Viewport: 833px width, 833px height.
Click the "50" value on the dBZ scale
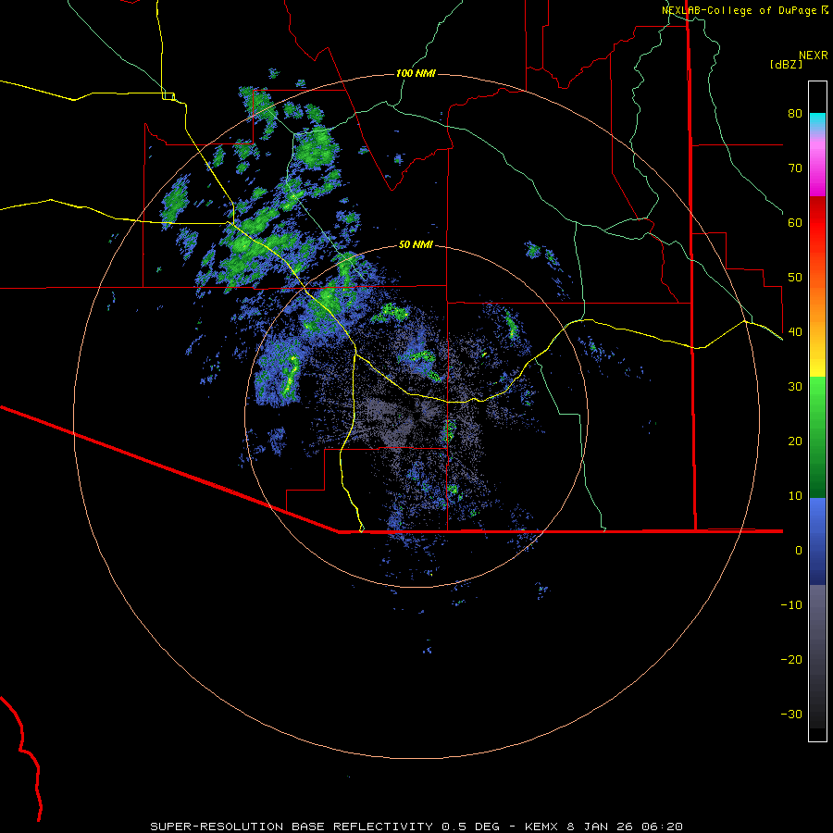pyautogui.click(x=795, y=278)
